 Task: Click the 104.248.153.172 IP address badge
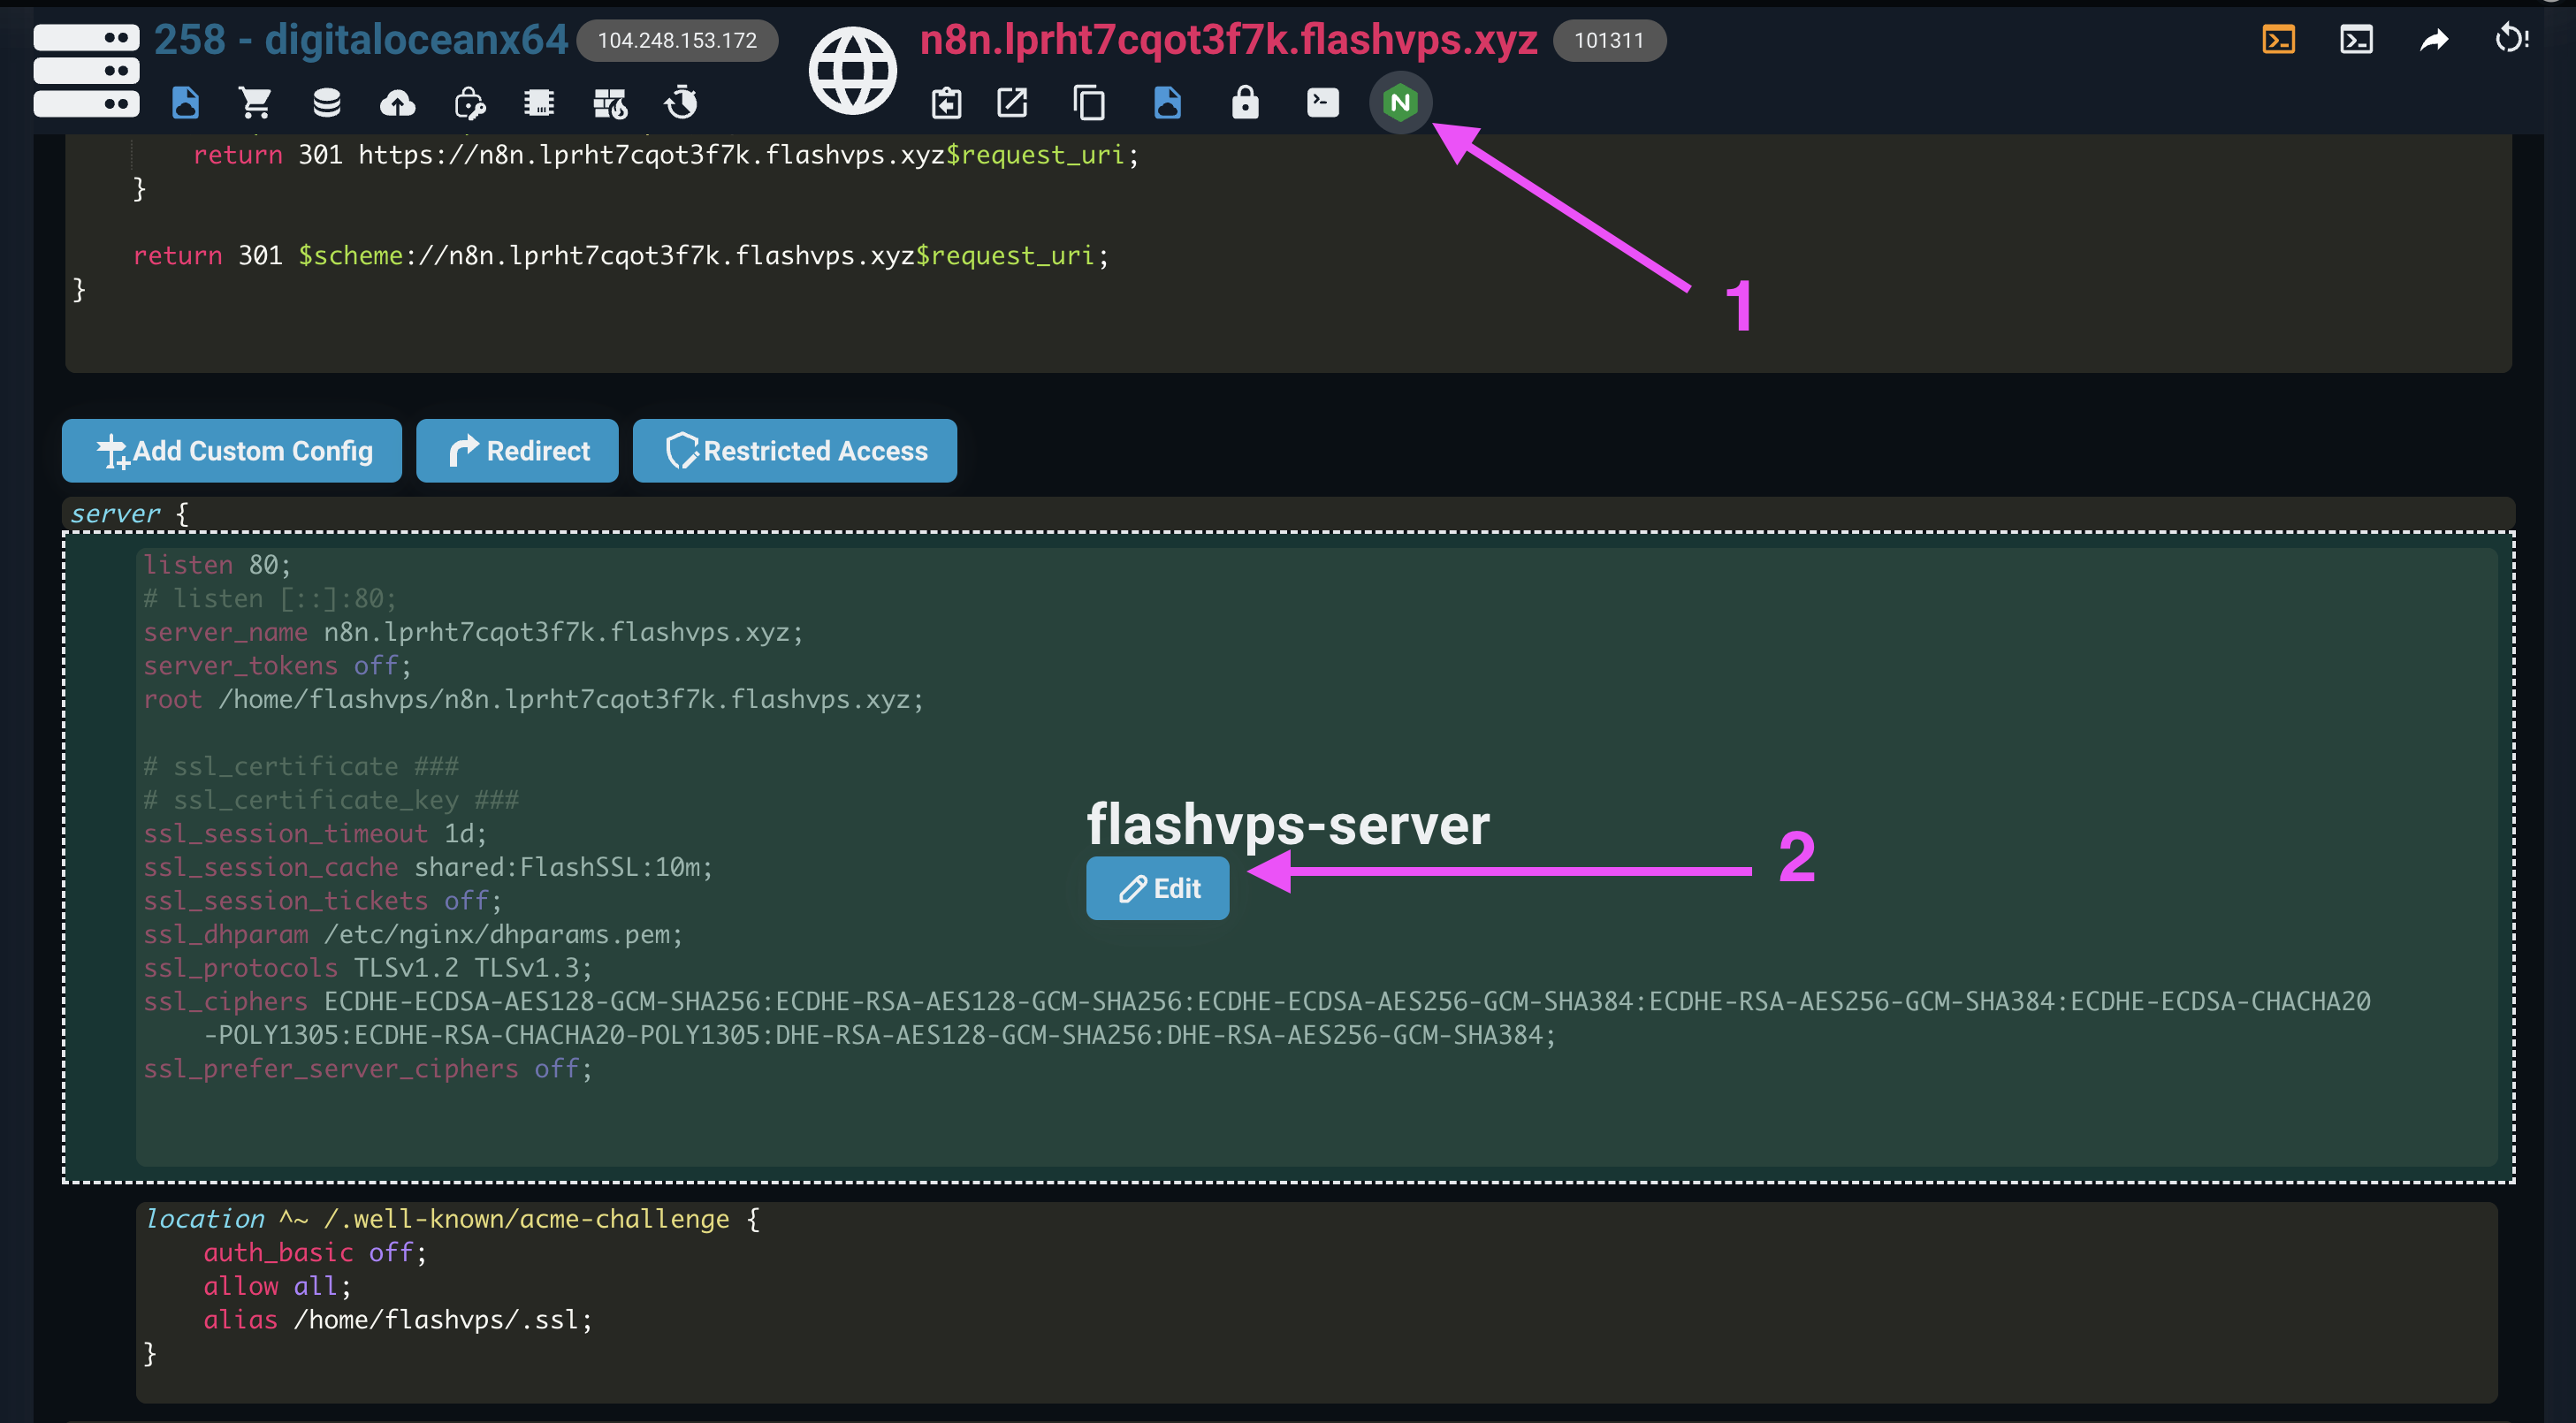coord(677,41)
